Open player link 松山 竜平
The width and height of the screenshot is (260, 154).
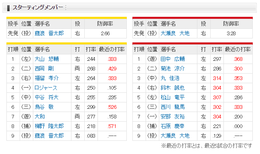[x=173, y=97]
